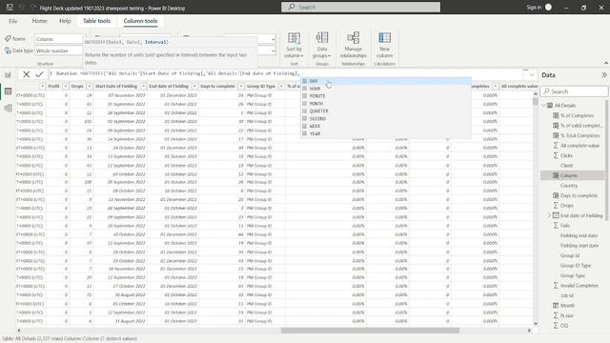The height and width of the screenshot is (343, 610).
Task: Open the Table tools tab
Action: coord(96,21)
